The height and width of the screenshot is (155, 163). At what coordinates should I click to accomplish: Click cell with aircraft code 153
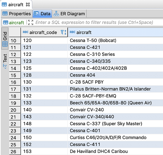44,151
